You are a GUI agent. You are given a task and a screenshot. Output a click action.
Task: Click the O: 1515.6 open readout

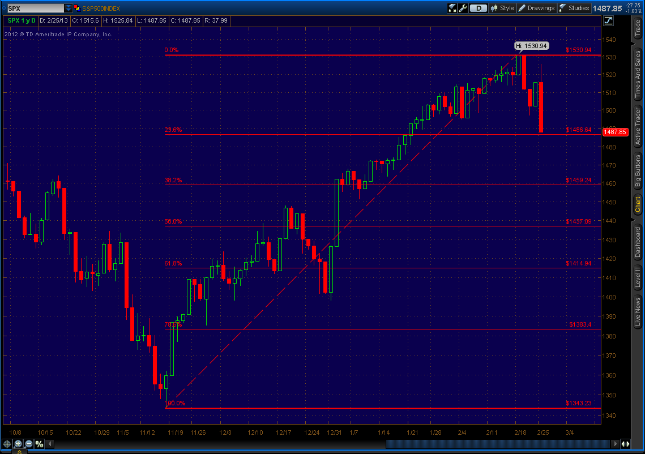(x=86, y=20)
